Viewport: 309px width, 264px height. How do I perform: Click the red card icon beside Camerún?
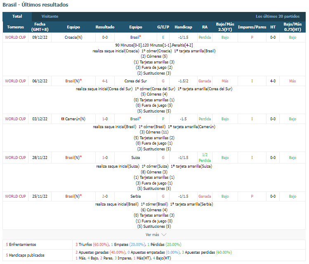pos(62,119)
